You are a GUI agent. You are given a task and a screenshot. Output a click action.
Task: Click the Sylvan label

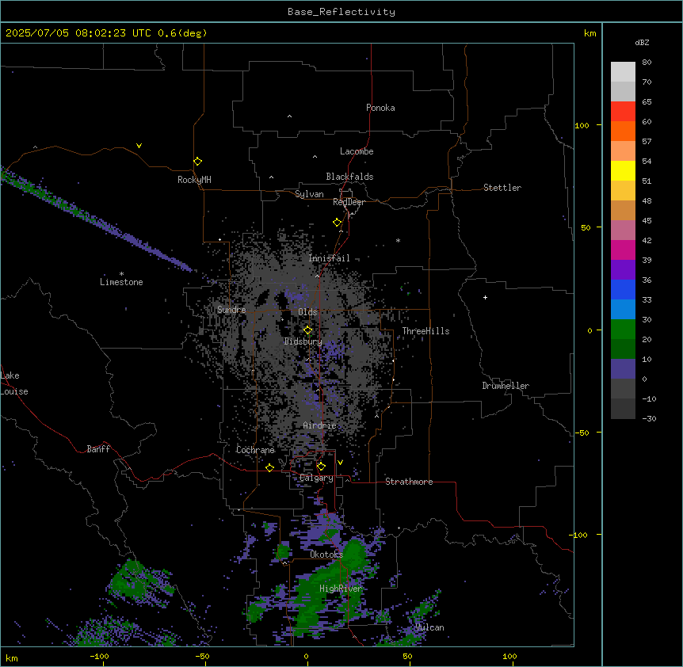[309, 194]
